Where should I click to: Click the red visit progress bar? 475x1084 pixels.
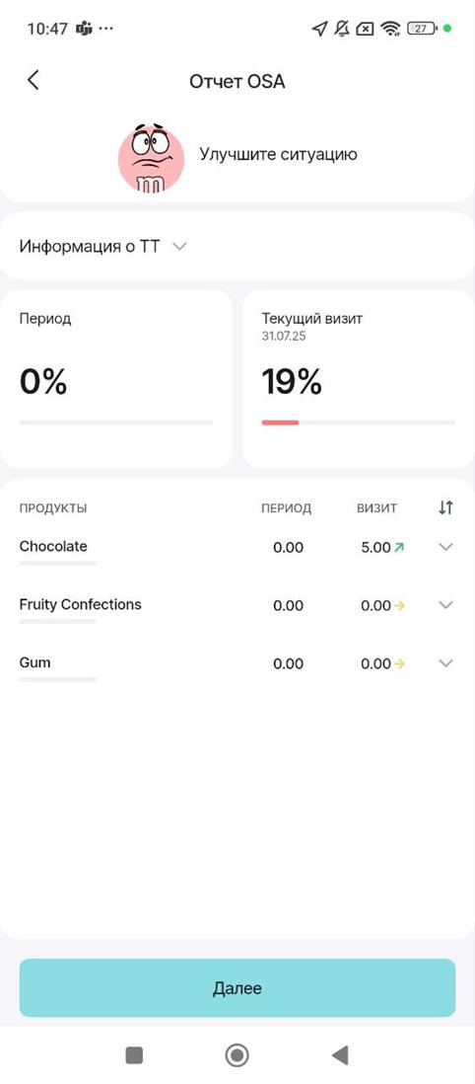[280, 423]
